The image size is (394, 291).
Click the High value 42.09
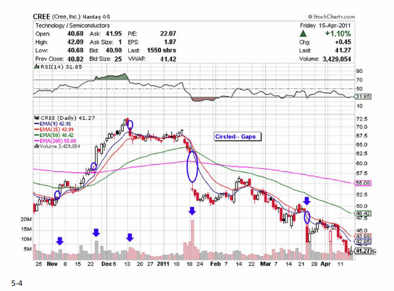pyautogui.click(x=75, y=42)
